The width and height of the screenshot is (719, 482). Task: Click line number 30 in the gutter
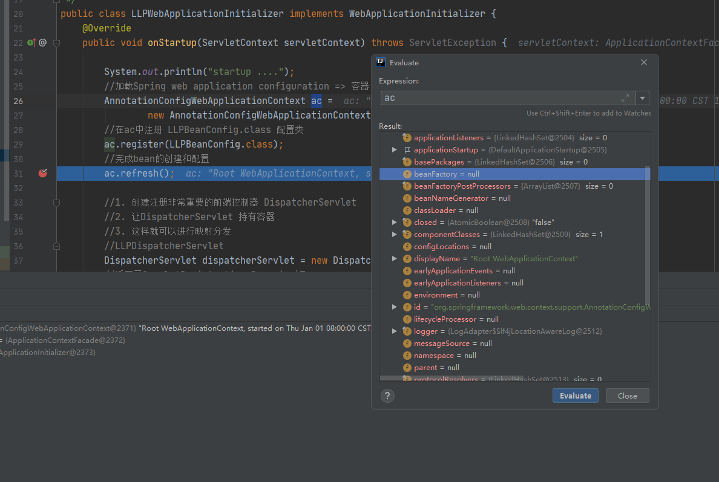coord(18,159)
